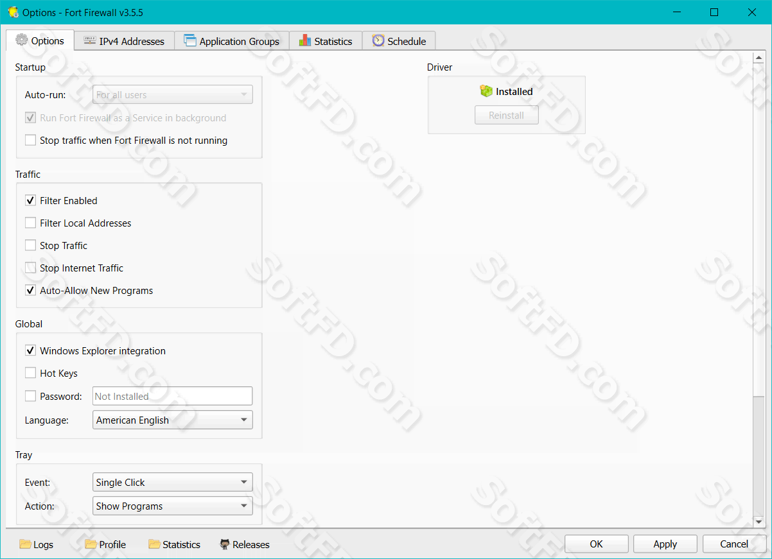Click the IPv4 Addresses tab icon
The height and width of the screenshot is (559, 772).
point(90,40)
